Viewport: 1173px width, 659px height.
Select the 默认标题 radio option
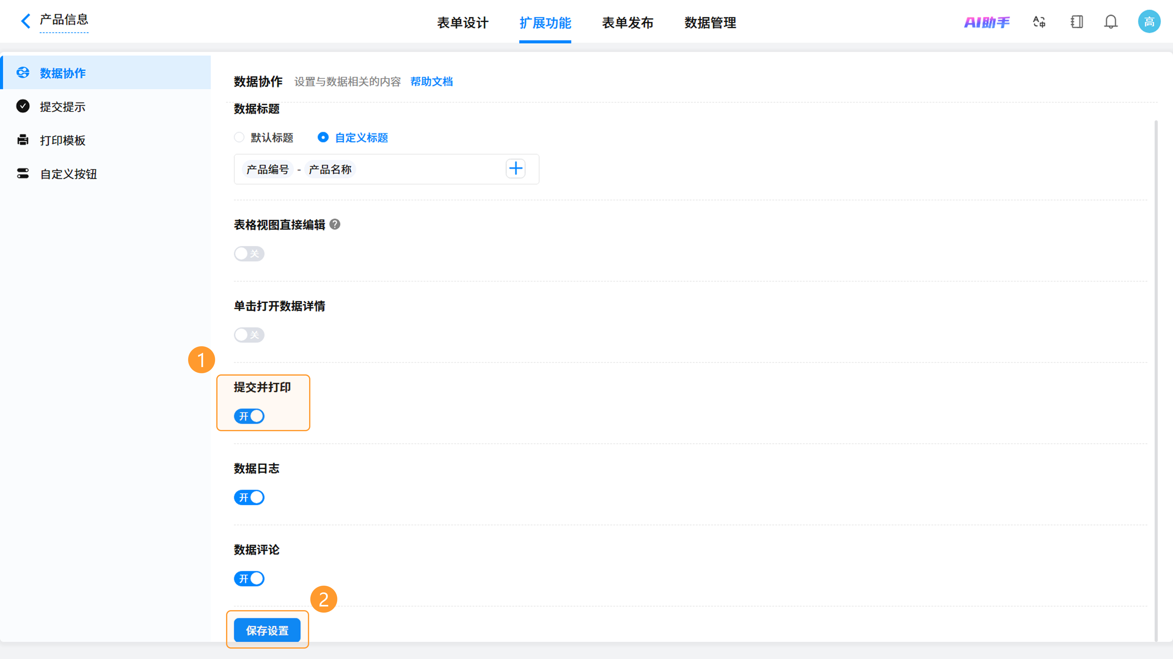239,137
